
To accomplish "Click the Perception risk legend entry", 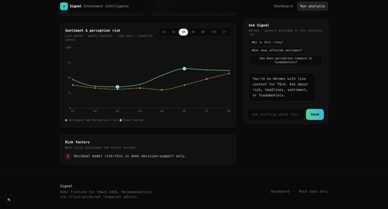I will coord(102,120).
